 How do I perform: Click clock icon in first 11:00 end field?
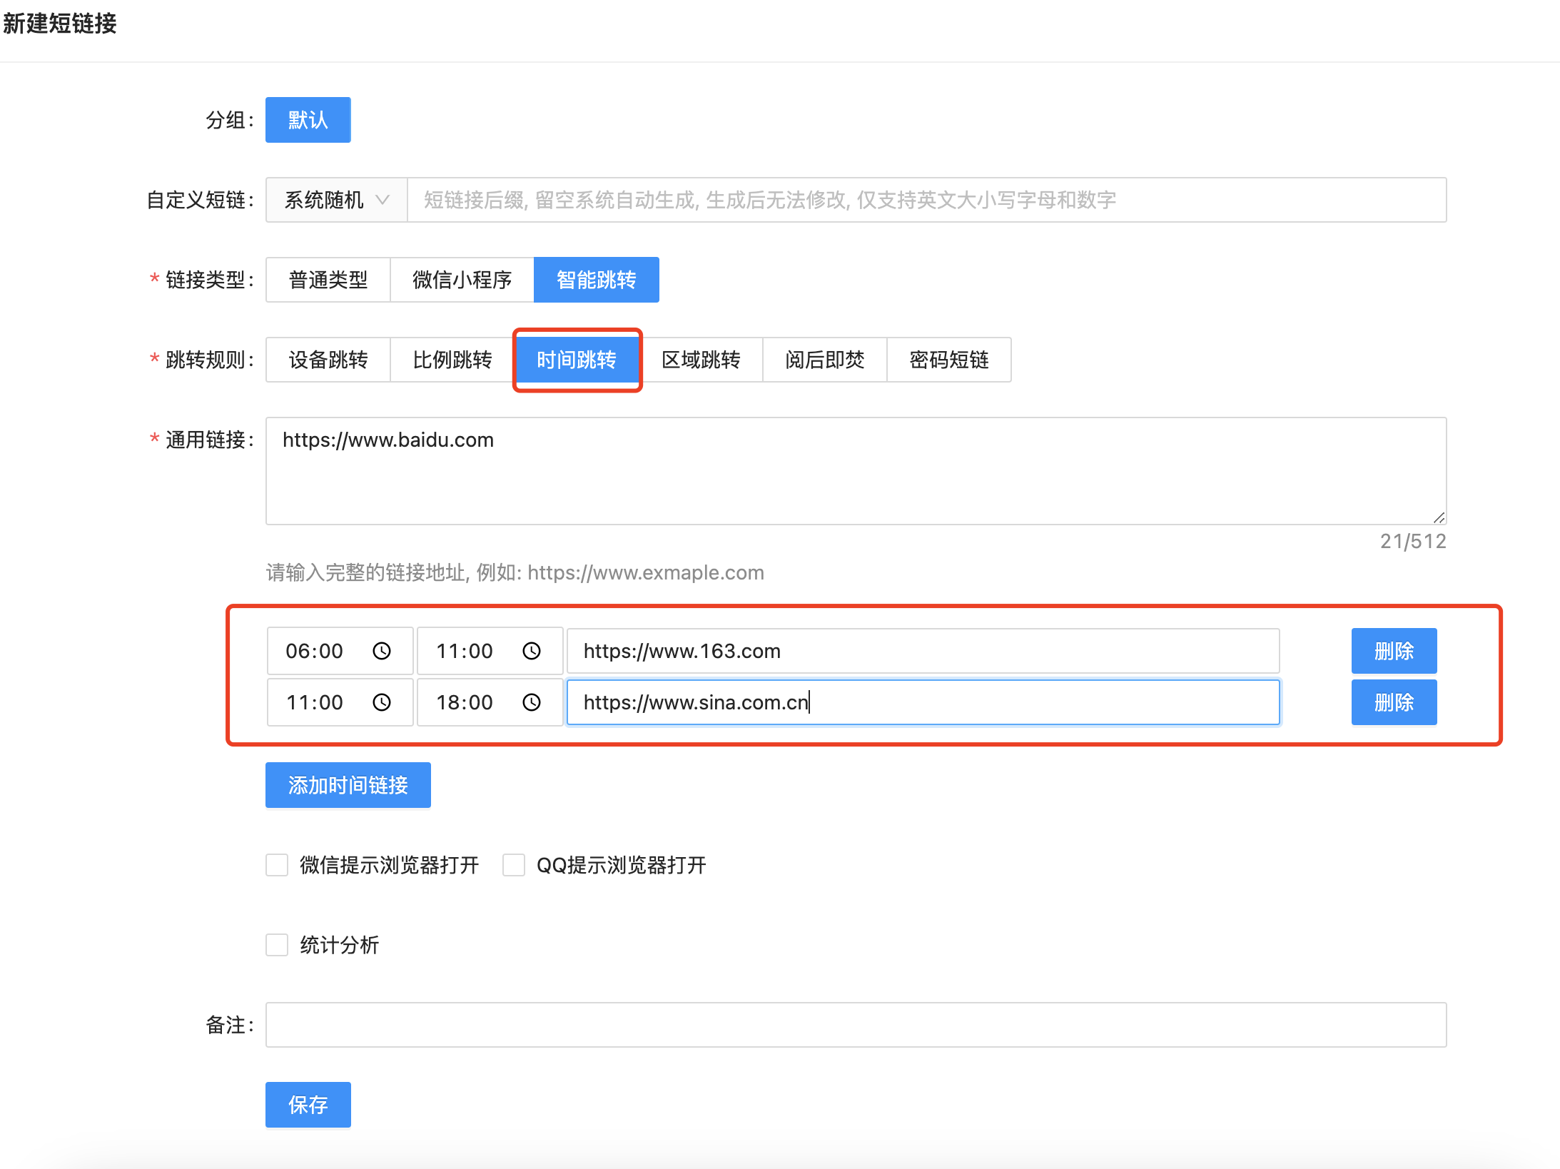pyautogui.click(x=532, y=651)
